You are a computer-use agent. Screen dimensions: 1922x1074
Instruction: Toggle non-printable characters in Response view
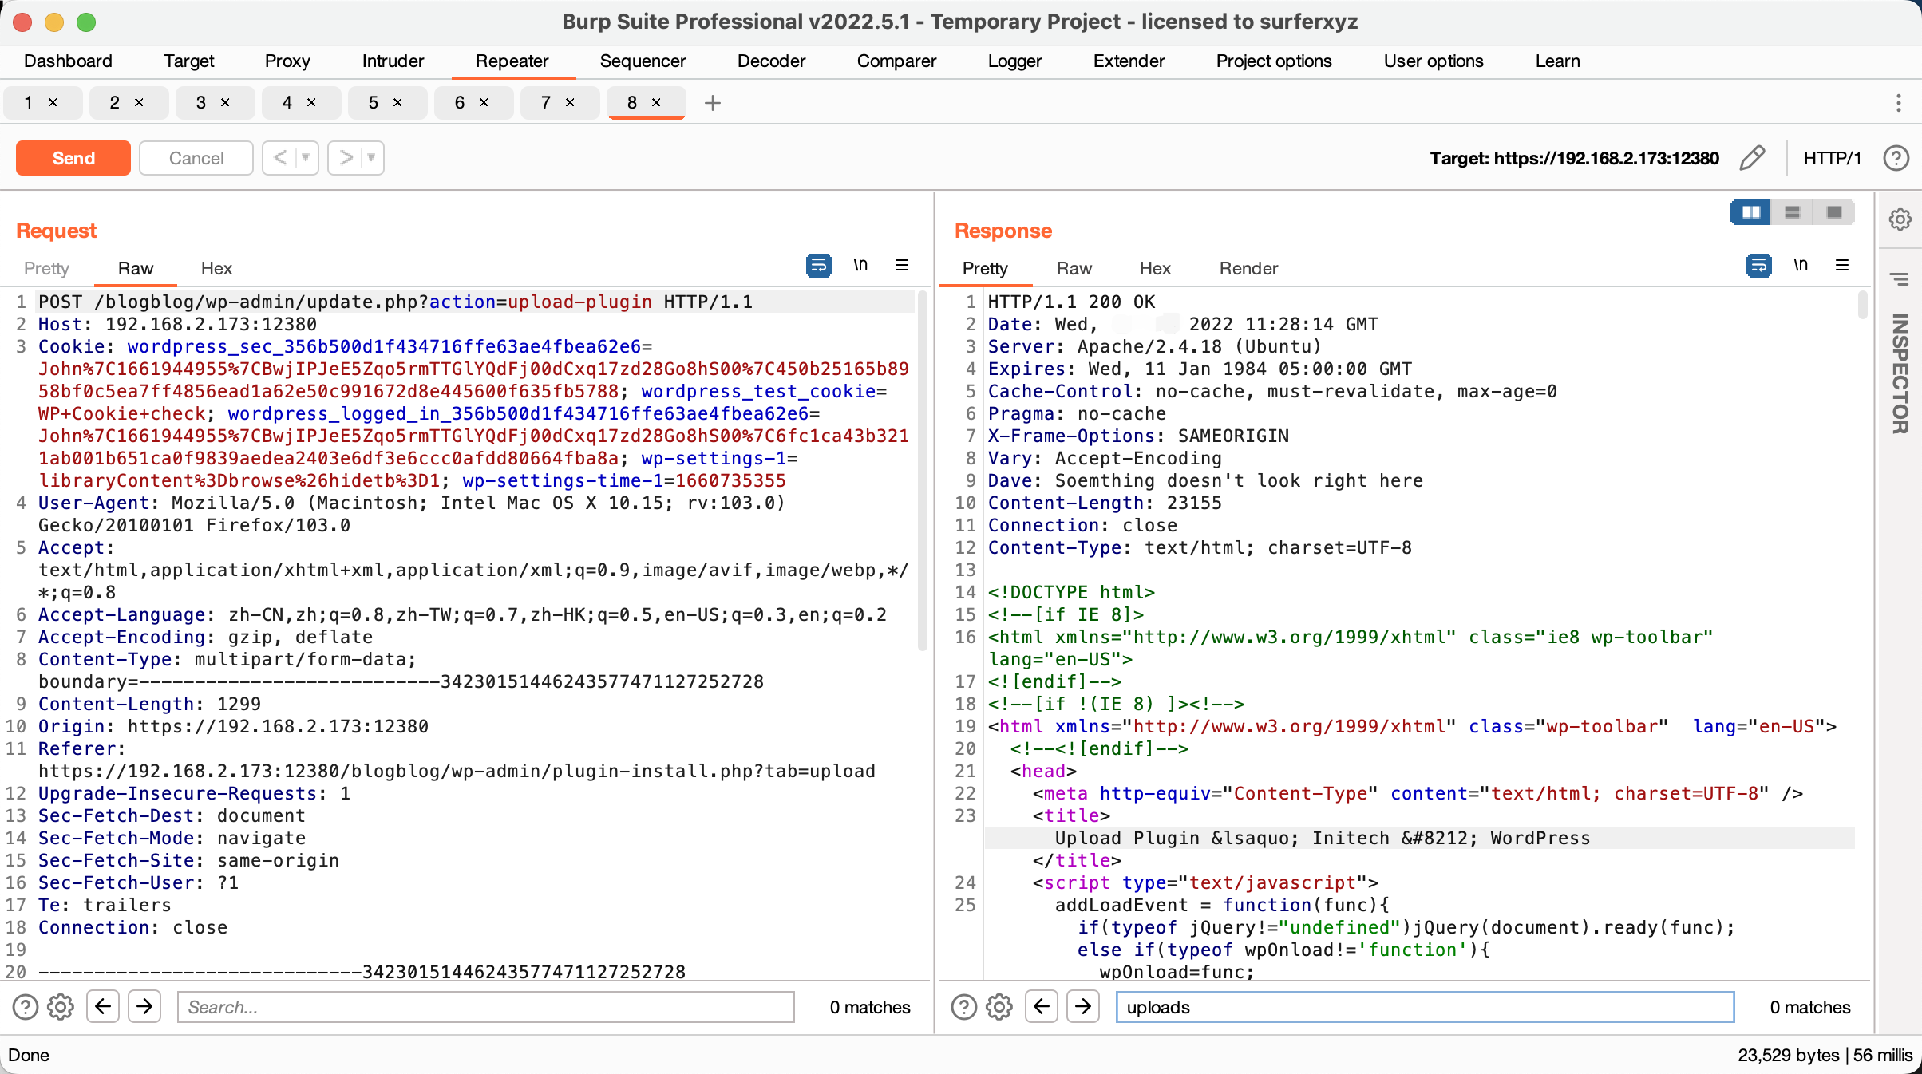(1801, 266)
